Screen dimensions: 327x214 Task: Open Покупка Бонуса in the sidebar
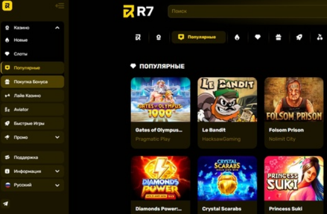click(32, 82)
